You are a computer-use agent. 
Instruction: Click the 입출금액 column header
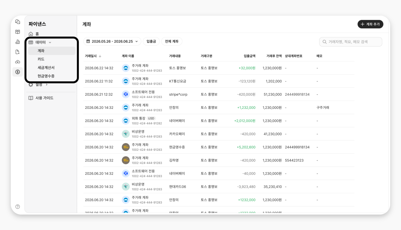point(250,56)
